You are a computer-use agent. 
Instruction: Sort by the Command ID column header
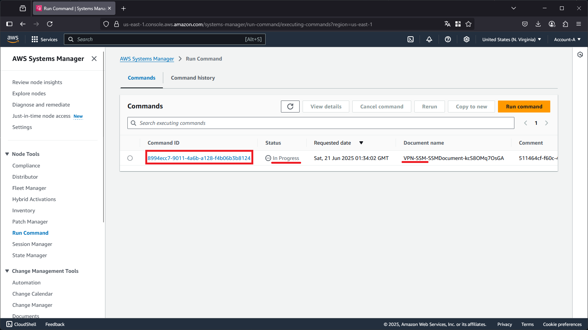[163, 143]
